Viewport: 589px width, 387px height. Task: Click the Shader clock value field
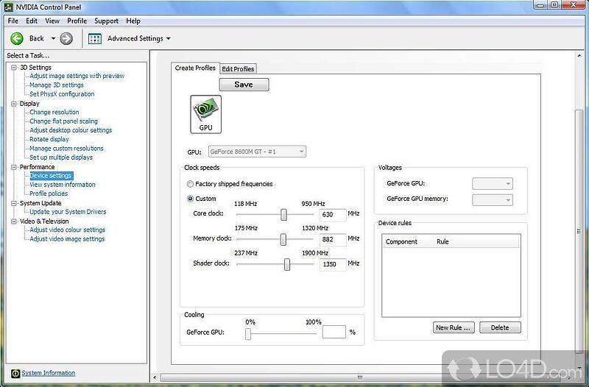click(x=332, y=264)
